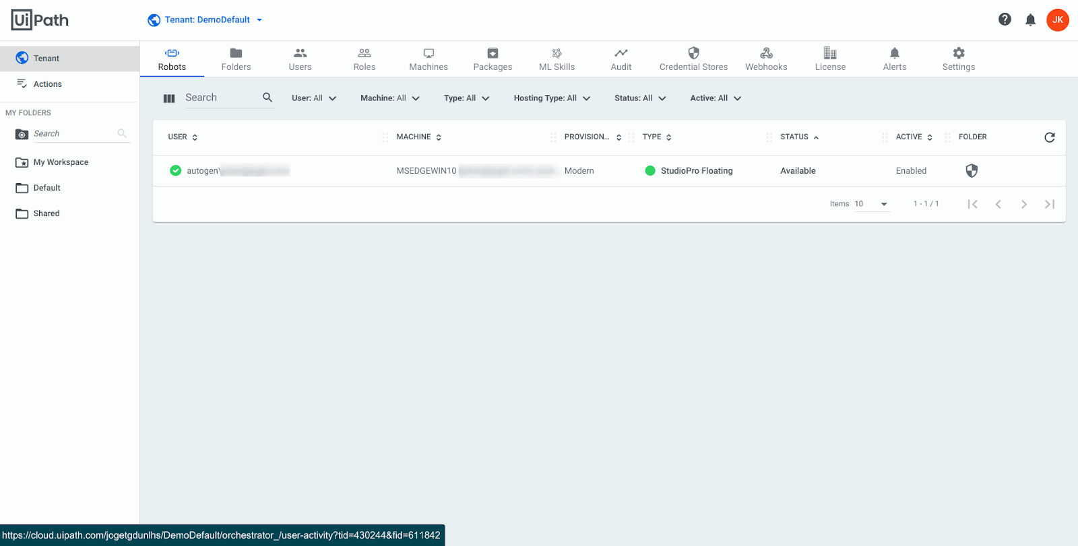Open the Status: All filter
The image size is (1078, 546).
640,98
